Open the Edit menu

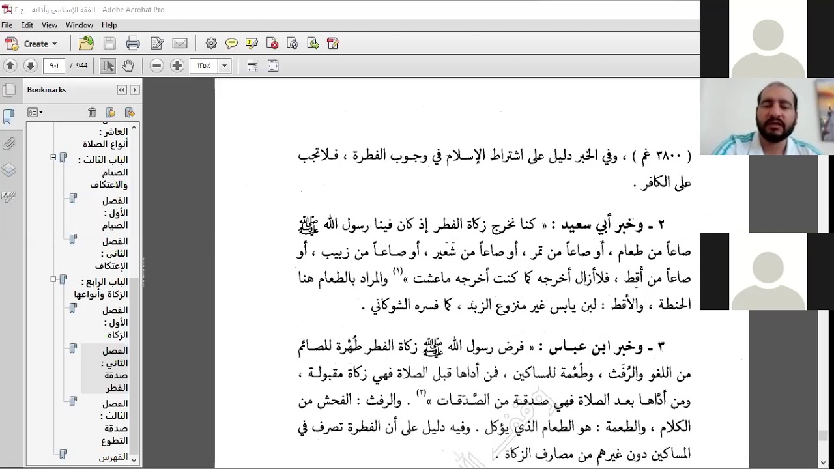tap(27, 25)
